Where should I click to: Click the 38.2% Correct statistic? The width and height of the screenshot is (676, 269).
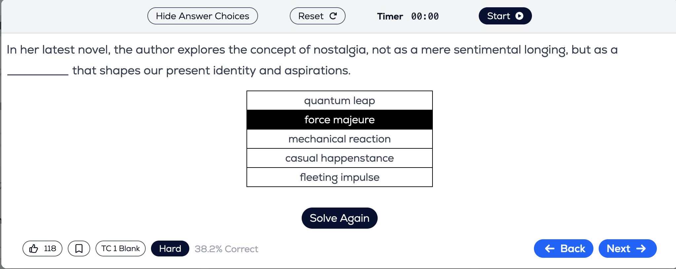pyautogui.click(x=226, y=249)
